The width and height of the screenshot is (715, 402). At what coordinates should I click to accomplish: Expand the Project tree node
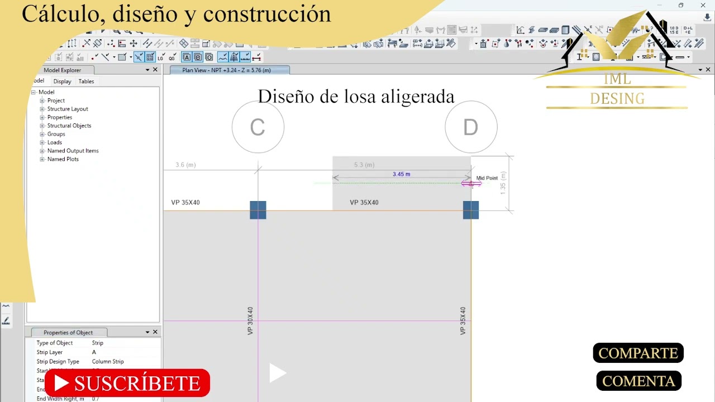click(x=42, y=100)
